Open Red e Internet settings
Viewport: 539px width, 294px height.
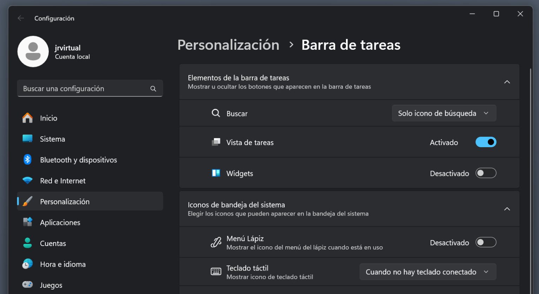point(27,180)
